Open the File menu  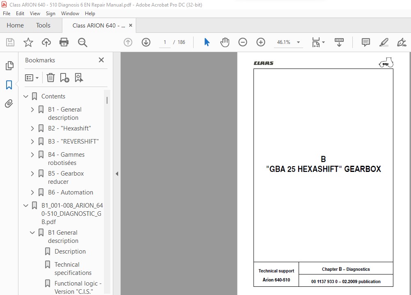pyautogui.click(x=7, y=14)
